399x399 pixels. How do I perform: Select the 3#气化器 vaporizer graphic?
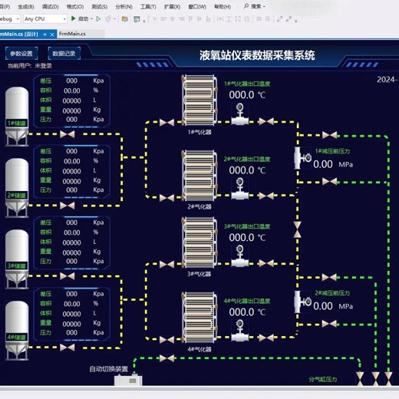tap(199, 242)
